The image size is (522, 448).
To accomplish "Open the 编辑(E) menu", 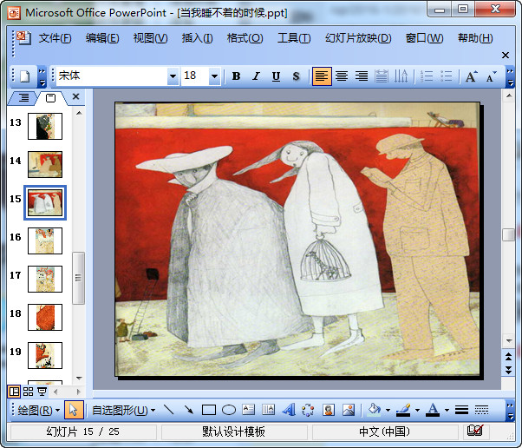I will [102, 38].
